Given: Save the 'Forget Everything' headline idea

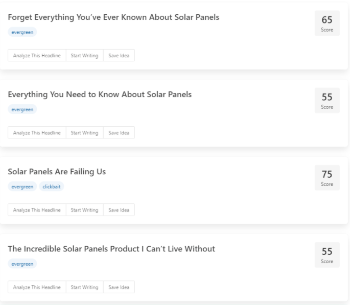Looking at the screenshot, I should point(119,56).
